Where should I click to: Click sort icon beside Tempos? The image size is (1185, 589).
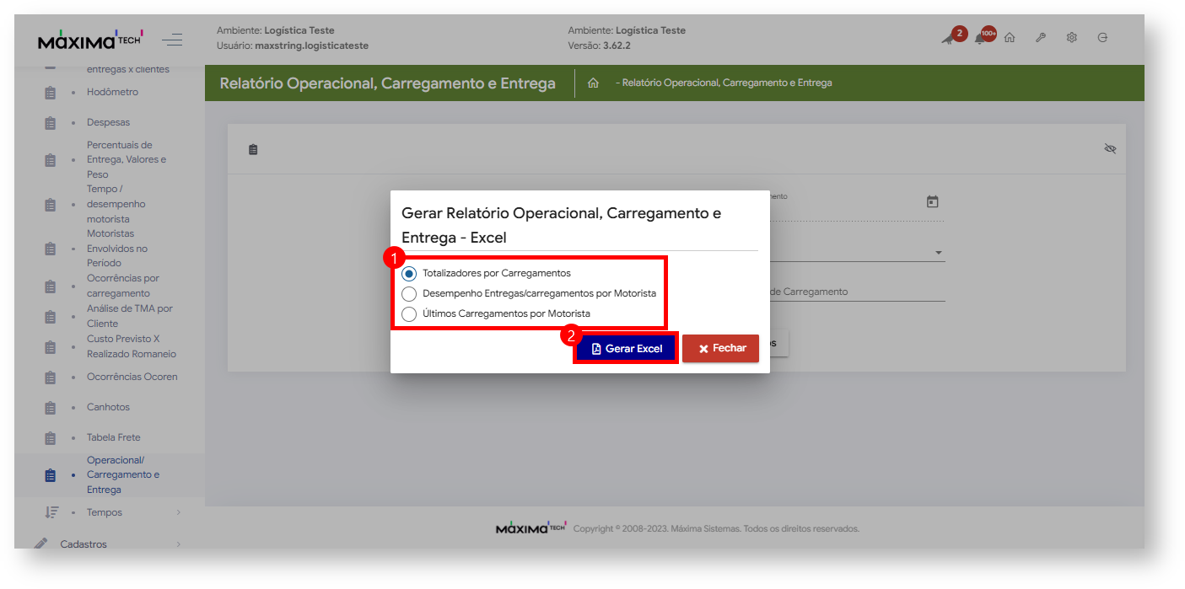click(51, 512)
